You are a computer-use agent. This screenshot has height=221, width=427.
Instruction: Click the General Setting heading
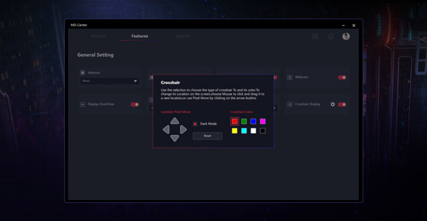tap(95, 55)
